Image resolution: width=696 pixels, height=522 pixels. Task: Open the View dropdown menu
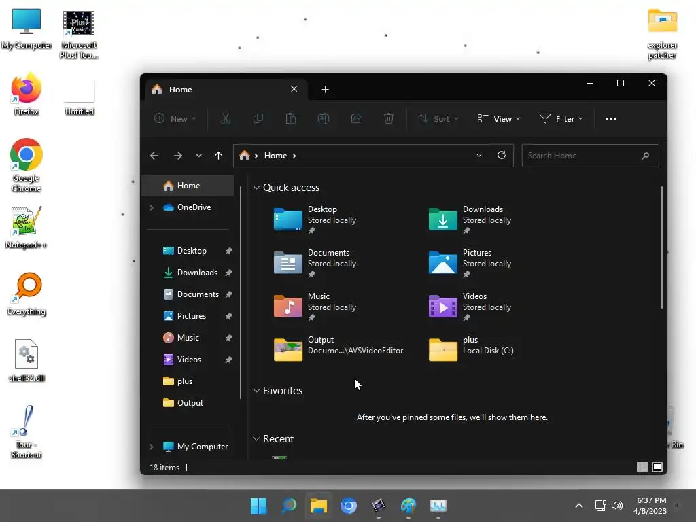[x=498, y=118]
